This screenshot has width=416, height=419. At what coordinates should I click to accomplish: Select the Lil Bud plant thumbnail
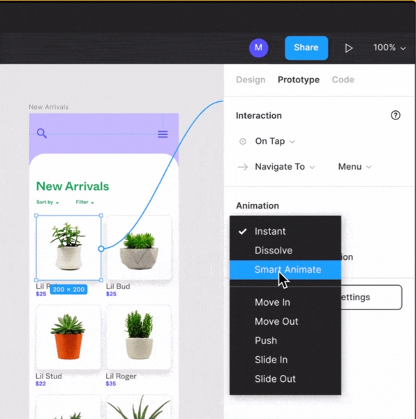point(139,248)
